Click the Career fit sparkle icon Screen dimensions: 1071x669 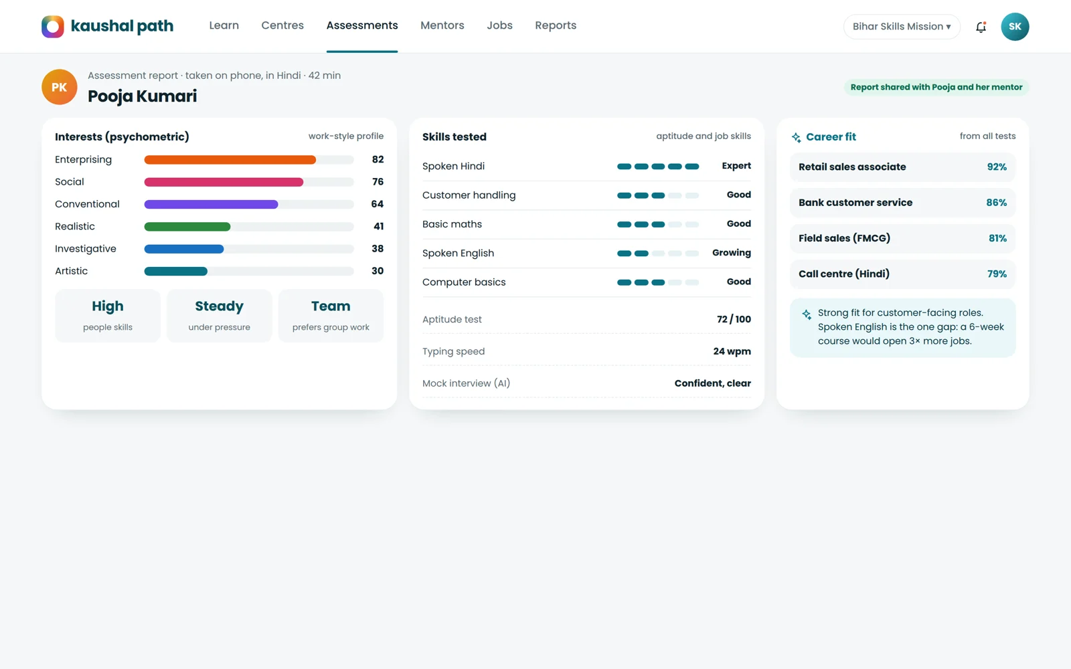[x=796, y=137]
